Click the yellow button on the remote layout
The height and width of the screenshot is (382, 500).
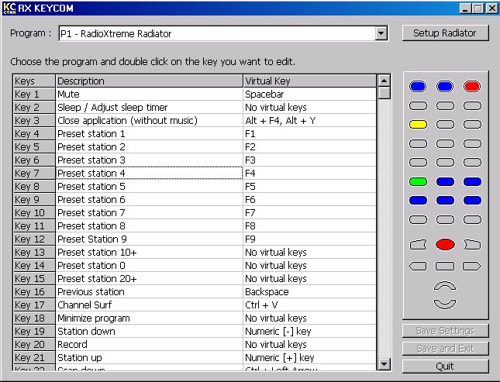[x=418, y=124]
